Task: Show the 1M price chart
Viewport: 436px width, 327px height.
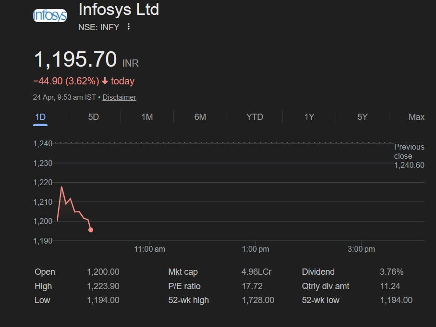Action: tap(147, 117)
